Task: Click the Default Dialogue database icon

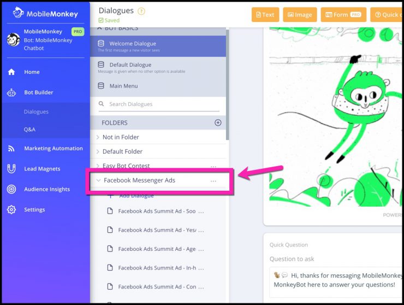Action: click(x=101, y=64)
